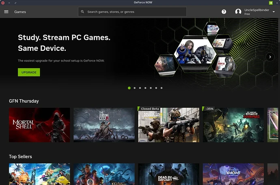Open the hamburger navigation menu
The image size is (280, 185).
pyautogui.click(x=6, y=12)
